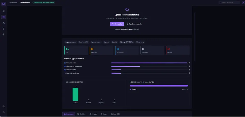Click the green workspace status dot
Image resolution: width=245 pixels, height=117 pixels.
(34, 3)
